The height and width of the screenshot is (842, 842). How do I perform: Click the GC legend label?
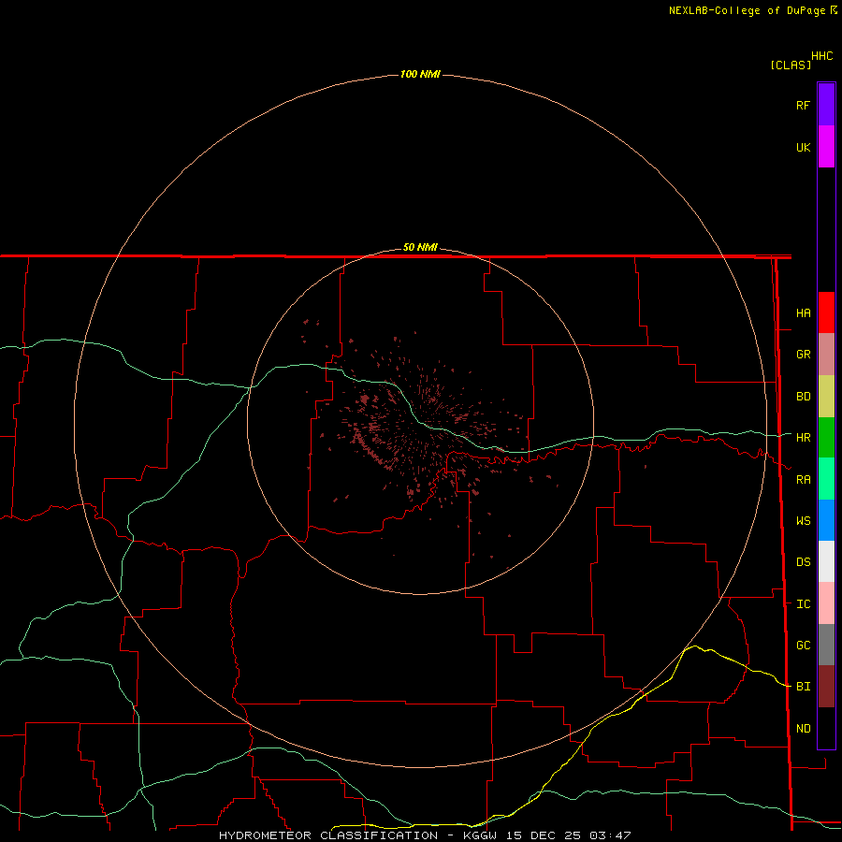coord(803,646)
